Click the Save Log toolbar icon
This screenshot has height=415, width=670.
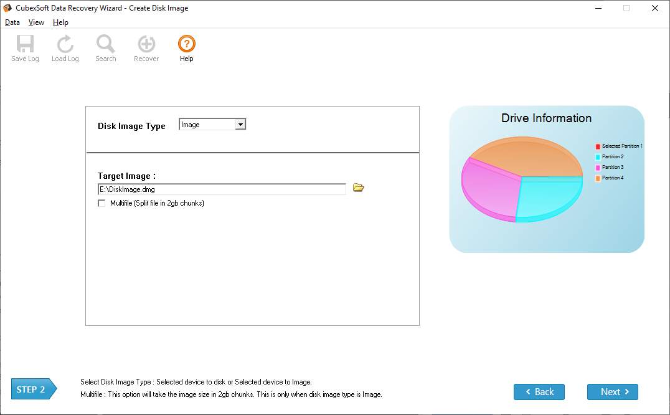[x=25, y=45]
